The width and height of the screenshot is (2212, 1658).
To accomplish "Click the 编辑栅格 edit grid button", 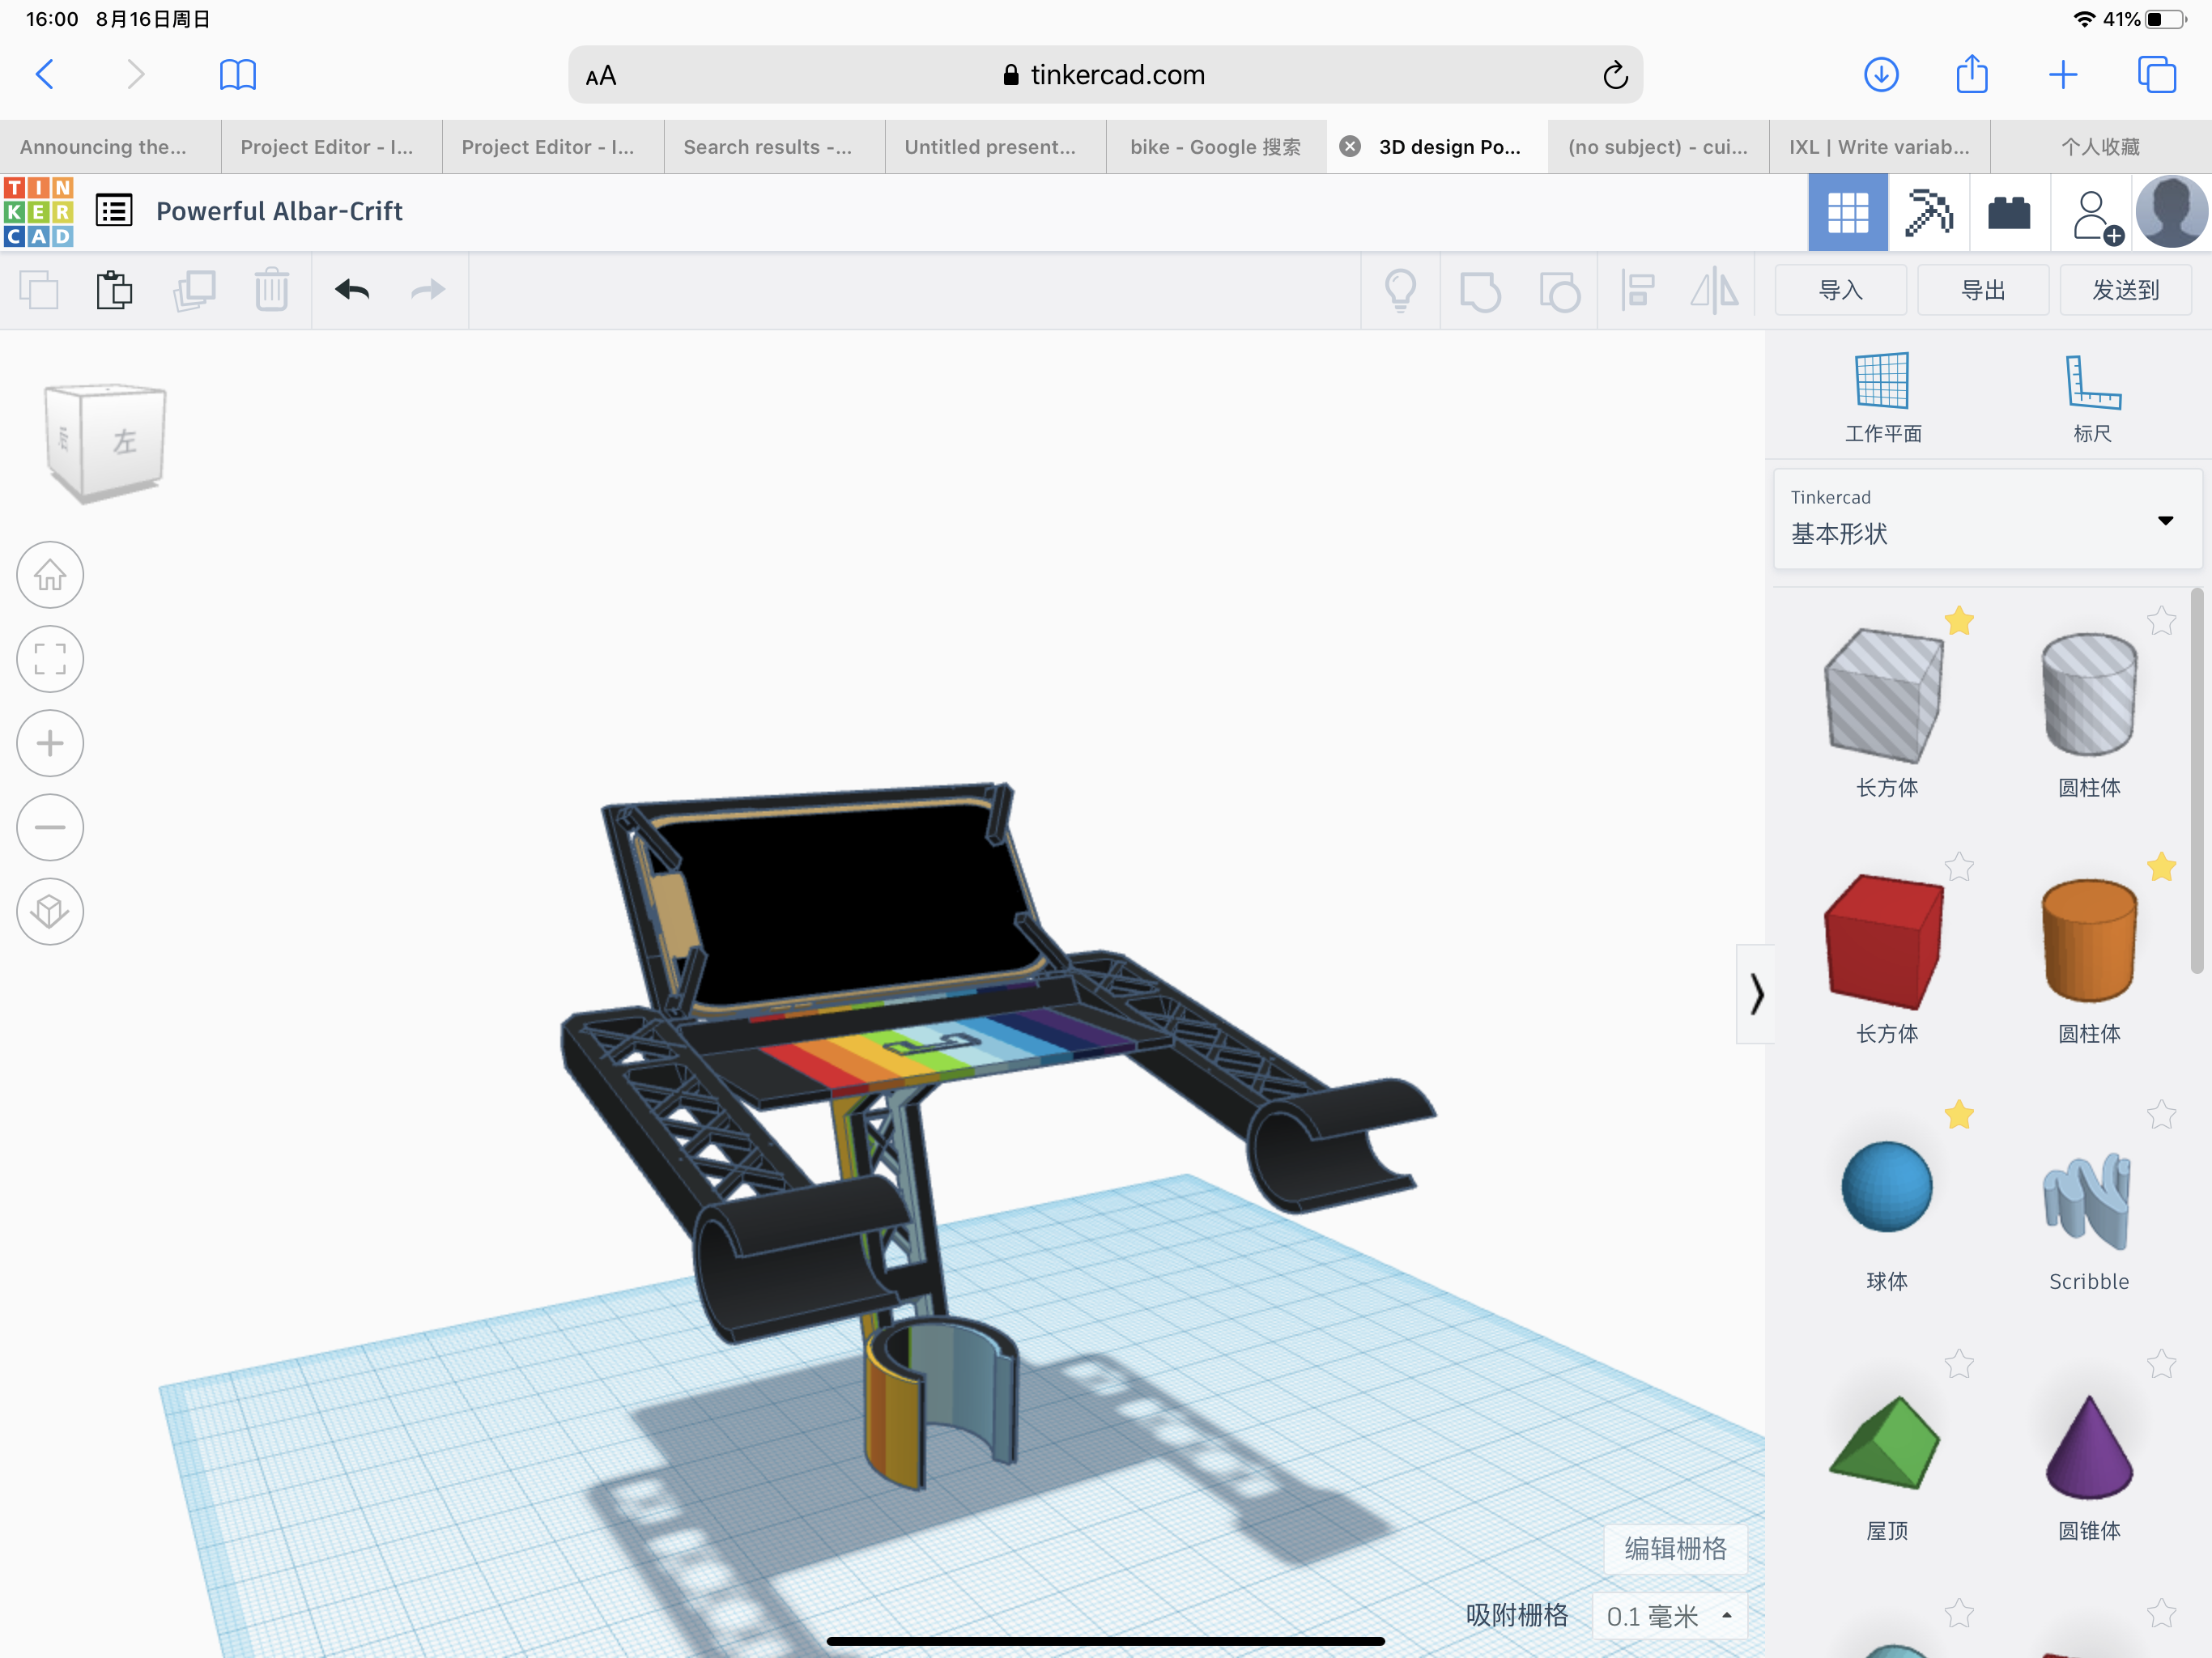I will [1675, 1548].
